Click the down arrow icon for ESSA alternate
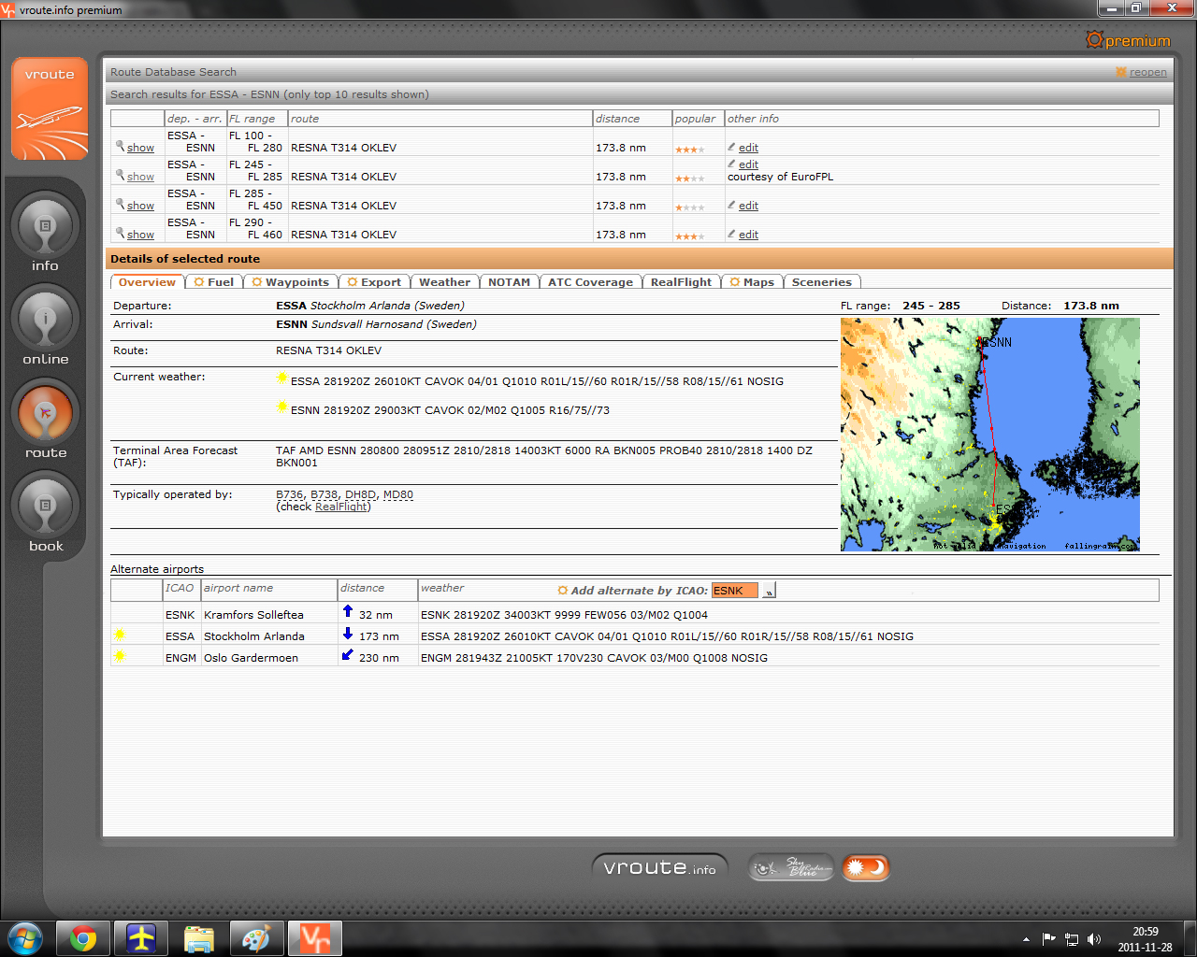Viewport: 1197px width, 957px height. pos(348,634)
